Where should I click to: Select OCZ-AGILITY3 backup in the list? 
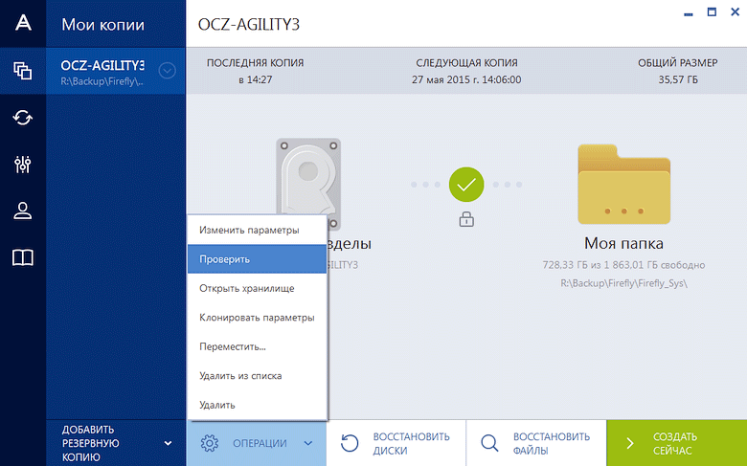click(x=116, y=71)
